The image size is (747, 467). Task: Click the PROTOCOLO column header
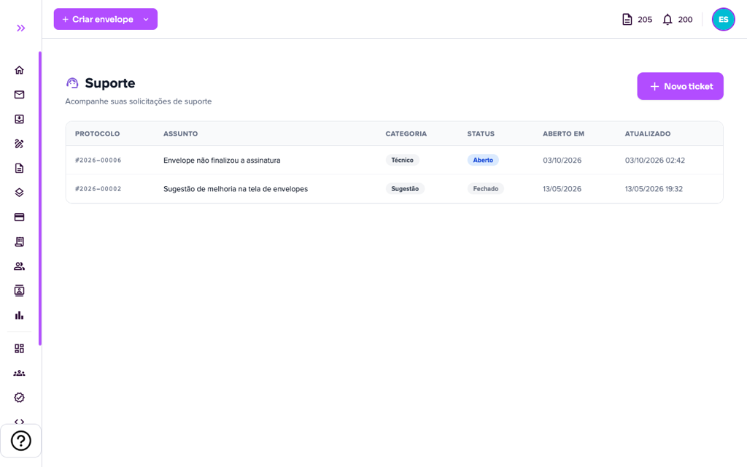point(97,134)
